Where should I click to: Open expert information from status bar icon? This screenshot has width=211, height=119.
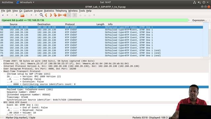1,118
